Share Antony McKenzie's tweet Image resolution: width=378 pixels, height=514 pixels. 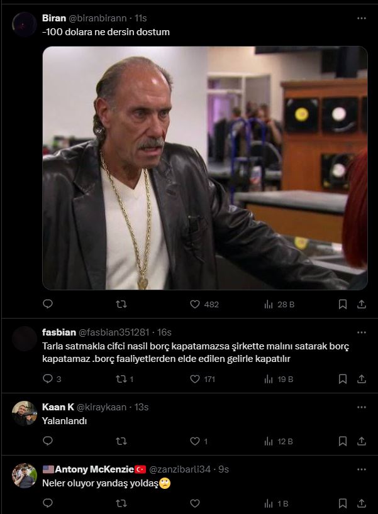(362, 503)
